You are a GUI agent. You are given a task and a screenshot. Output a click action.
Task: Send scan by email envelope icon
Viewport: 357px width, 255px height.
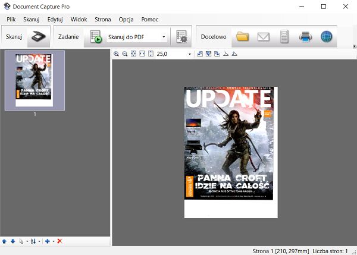point(264,37)
